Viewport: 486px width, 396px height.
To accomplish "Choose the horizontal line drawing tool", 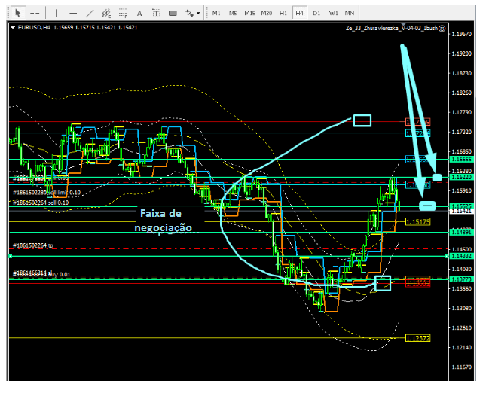I will pyautogui.click(x=73, y=13).
